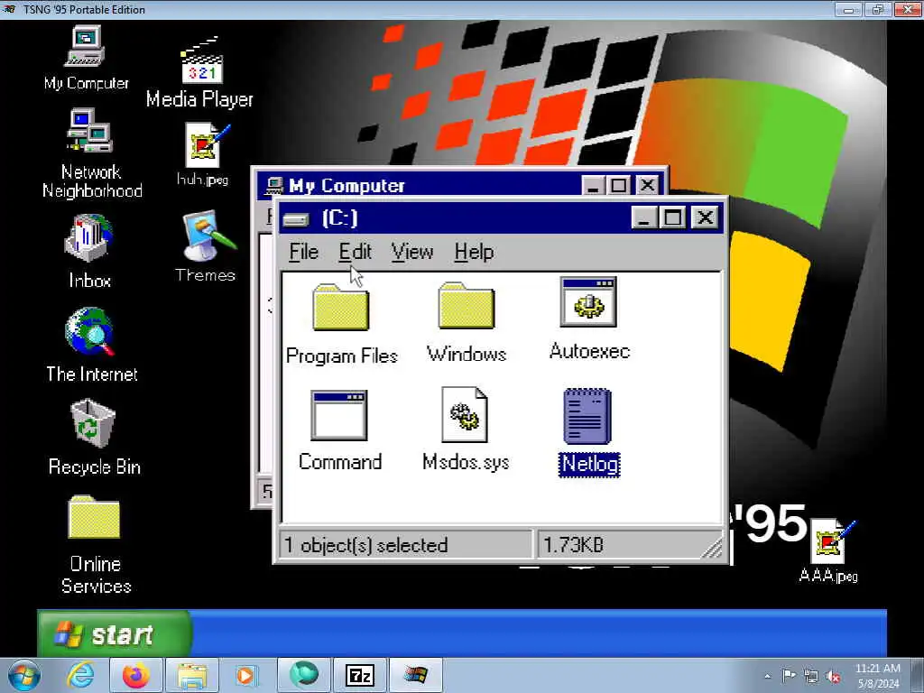Click the green globe taskbar icon

coord(304,674)
